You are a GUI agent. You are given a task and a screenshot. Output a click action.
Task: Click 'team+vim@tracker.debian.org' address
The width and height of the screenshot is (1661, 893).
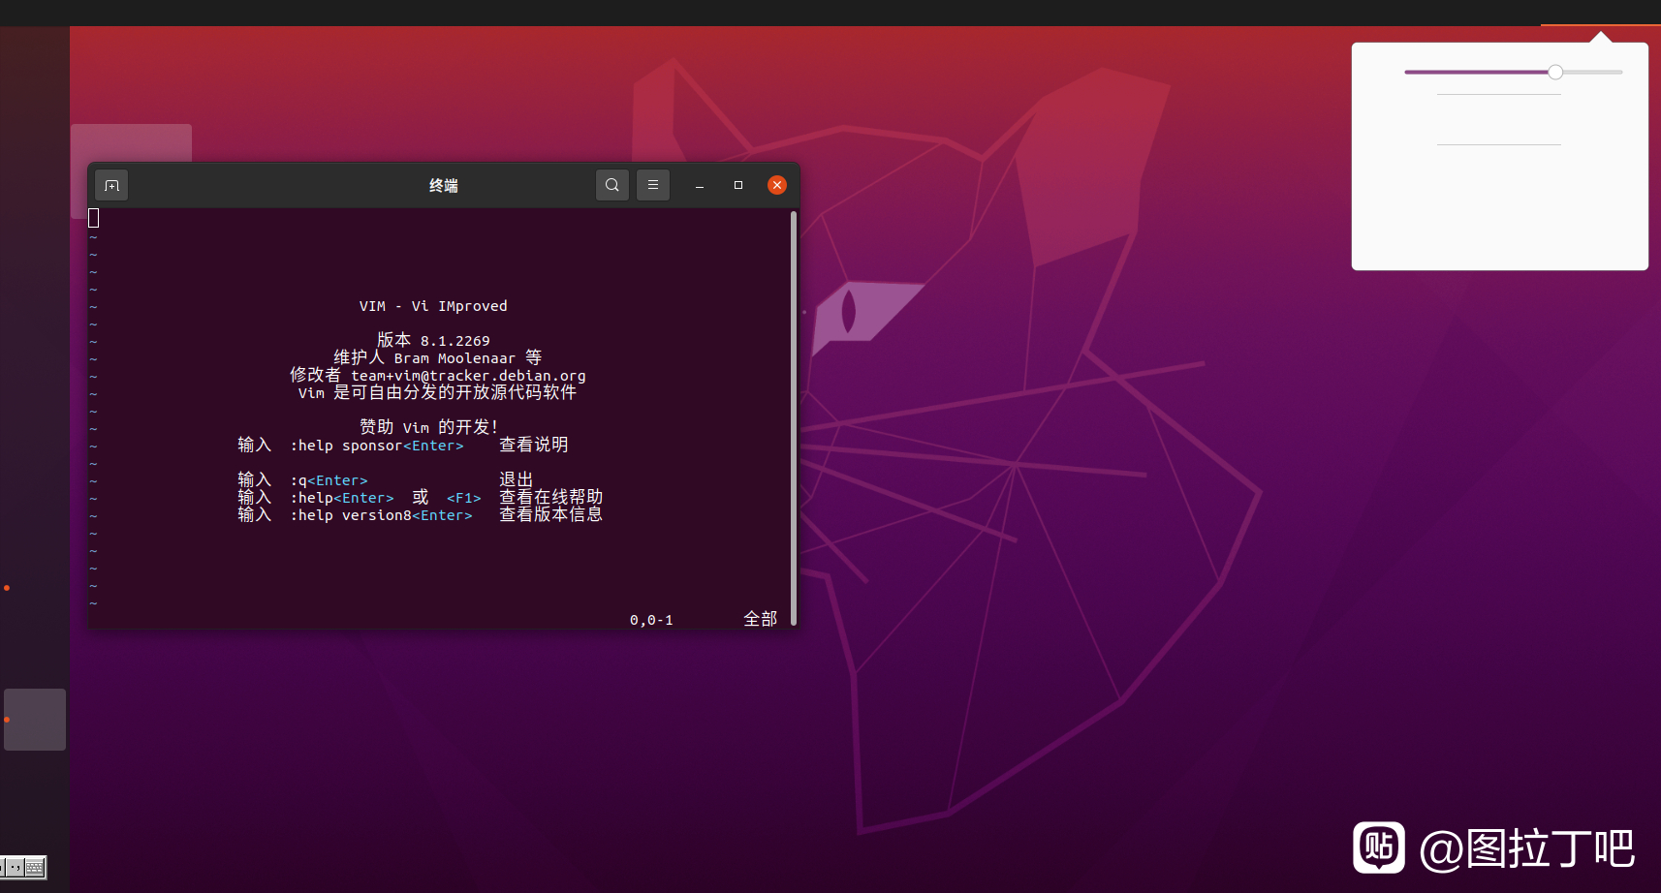468,376
